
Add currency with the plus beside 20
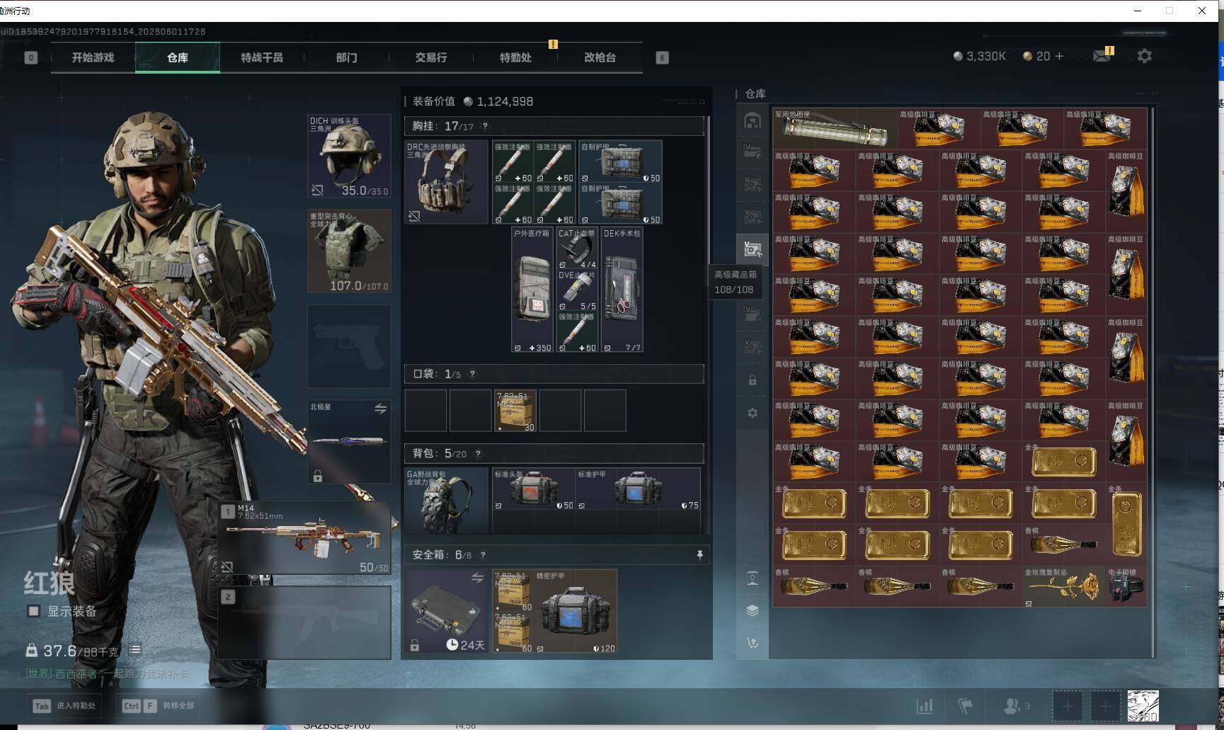tap(1060, 56)
